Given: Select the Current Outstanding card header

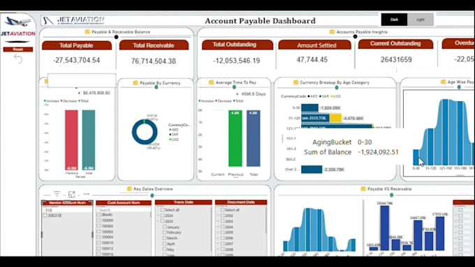Looking at the screenshot, I should (395, 44).
